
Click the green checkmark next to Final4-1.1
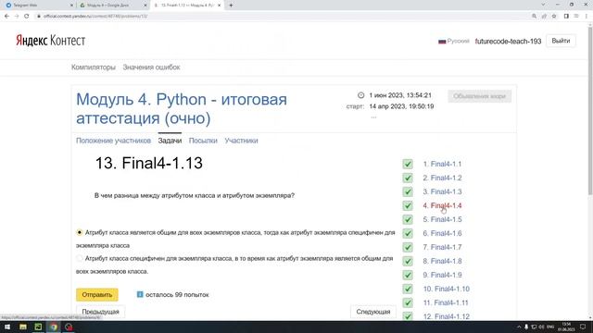(408, 164)
